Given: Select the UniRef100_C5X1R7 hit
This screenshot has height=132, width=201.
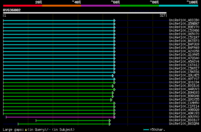Looking at the screenshot, I should point(184,38).
